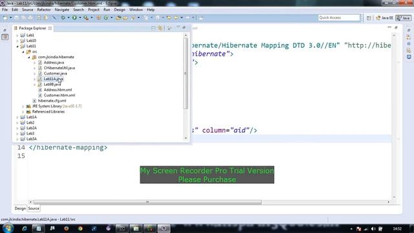Click the Search flashlight toolbar icon
Screen dimensions: 414x233
click(x=133, y=17)
